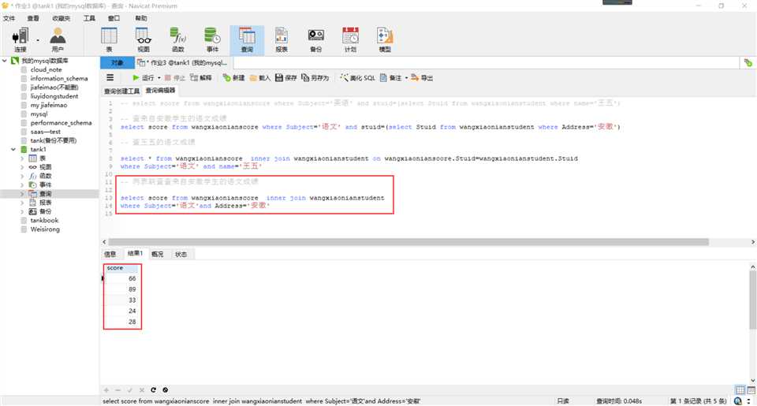Switch to the 对象 (Objects) tab
Viewport: 757px width, 406px height.
click(117, 63)
